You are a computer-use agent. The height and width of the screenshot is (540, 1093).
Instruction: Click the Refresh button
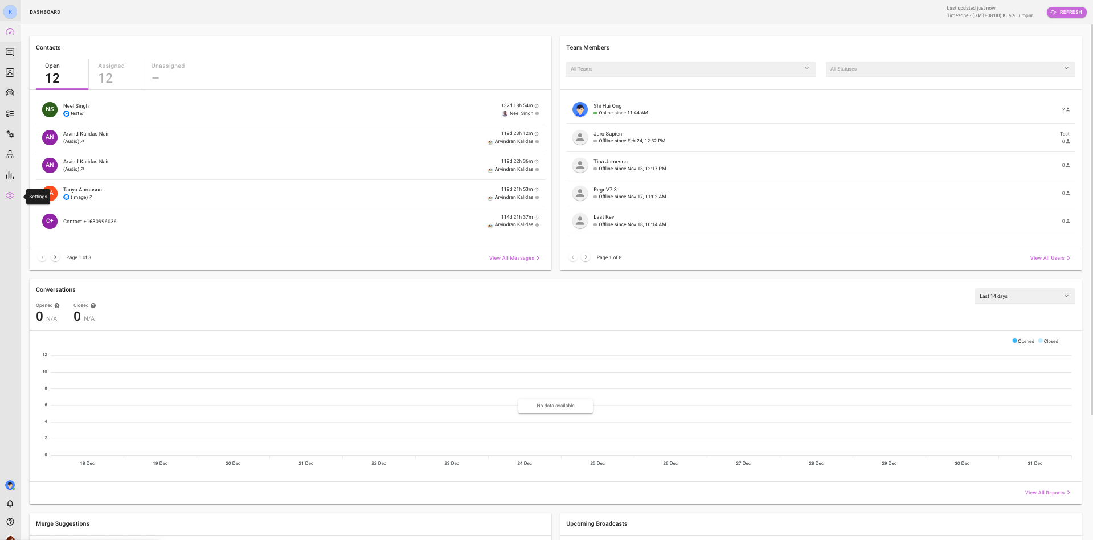(x=1066, y=12)
